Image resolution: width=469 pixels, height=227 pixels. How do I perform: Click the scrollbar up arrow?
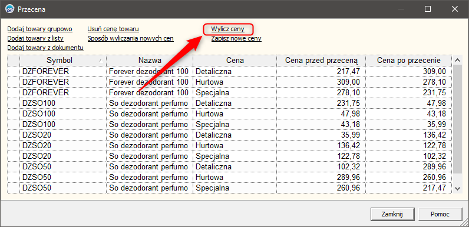coord(457,60)
